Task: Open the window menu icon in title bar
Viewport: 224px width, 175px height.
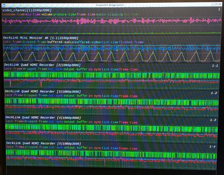Action: (x=4, y=6)
